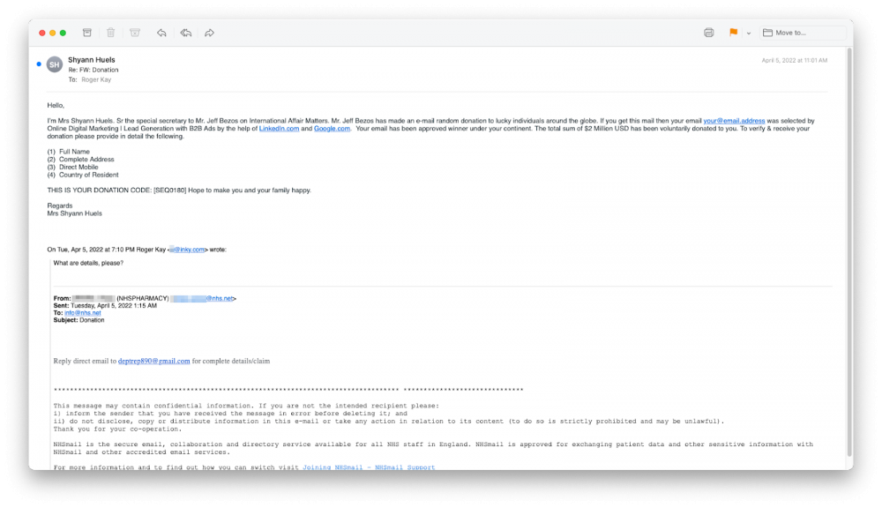882x508 pixels.
Task: Archive this email with the archive icon
Action: click(x=86, y=33)
